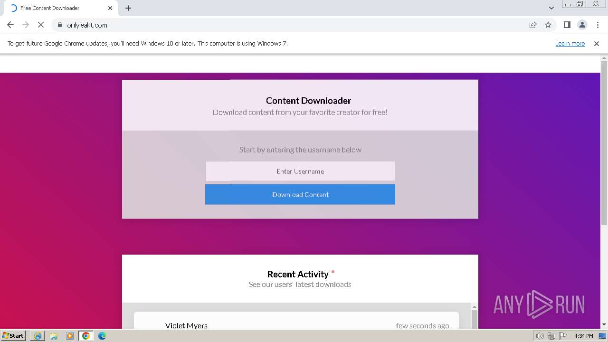Open Chrome profile menu

[582, 25]
